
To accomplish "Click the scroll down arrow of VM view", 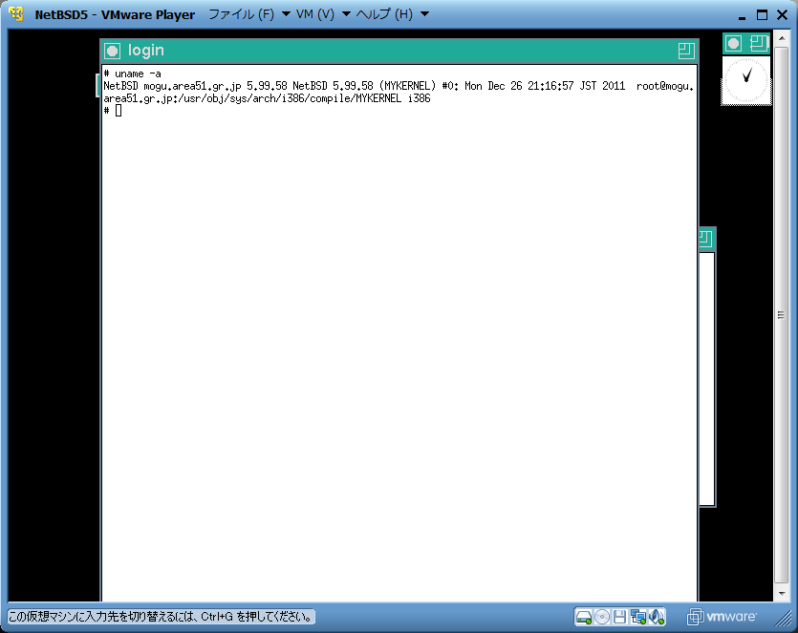I will [x=782, y=593].
